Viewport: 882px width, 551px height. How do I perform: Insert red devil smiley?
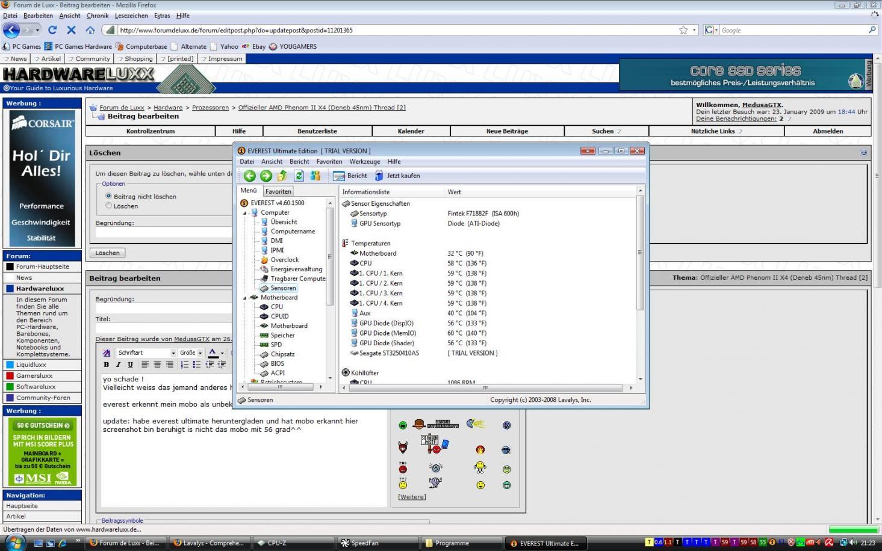coord(403,448)
